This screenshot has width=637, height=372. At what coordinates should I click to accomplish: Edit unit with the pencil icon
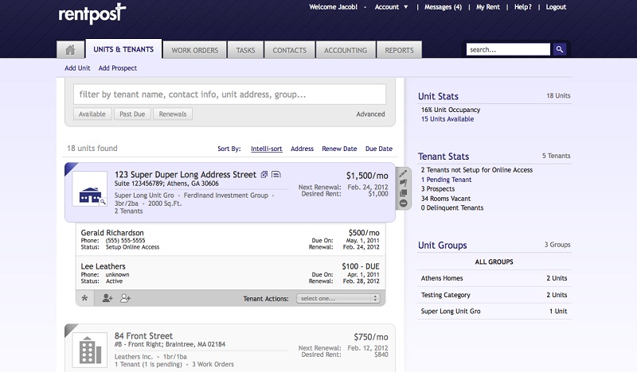point(403,173)
